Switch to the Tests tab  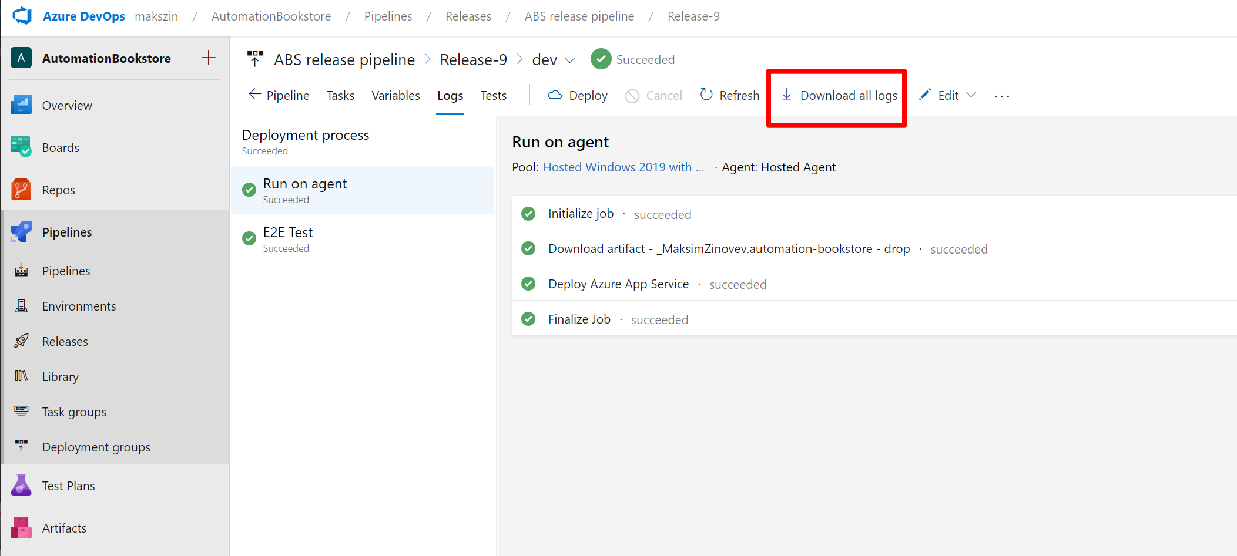coord(493,96)
